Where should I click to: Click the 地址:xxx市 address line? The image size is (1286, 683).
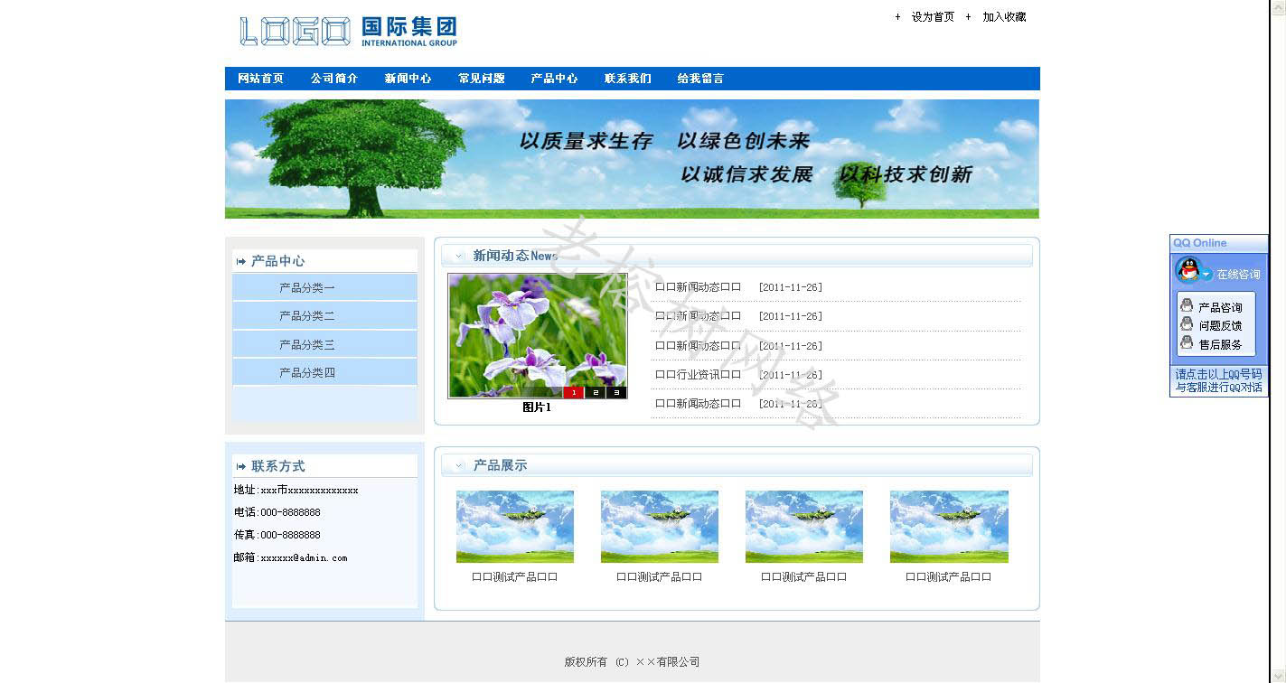296,490
